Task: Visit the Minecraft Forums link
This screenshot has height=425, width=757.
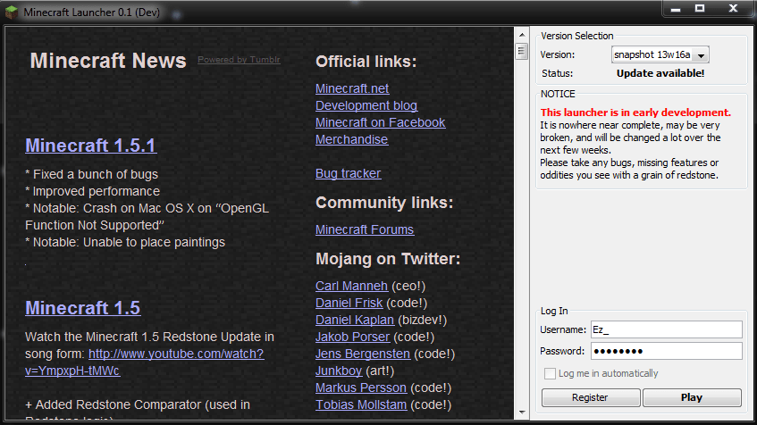Action: (365, 229)
